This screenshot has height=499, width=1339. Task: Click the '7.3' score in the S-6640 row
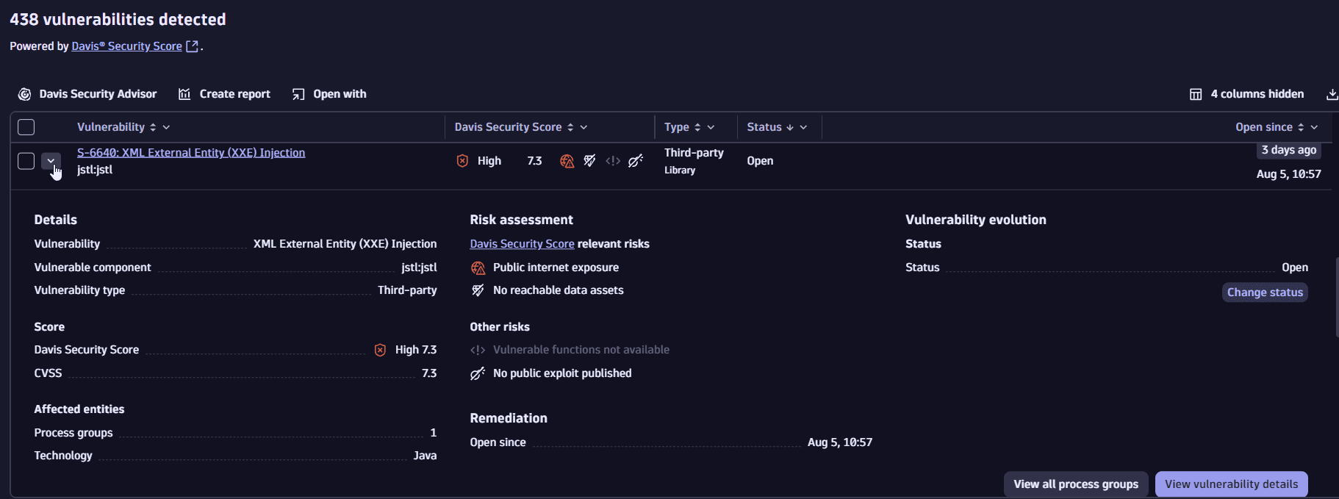[x=534, y=161]
